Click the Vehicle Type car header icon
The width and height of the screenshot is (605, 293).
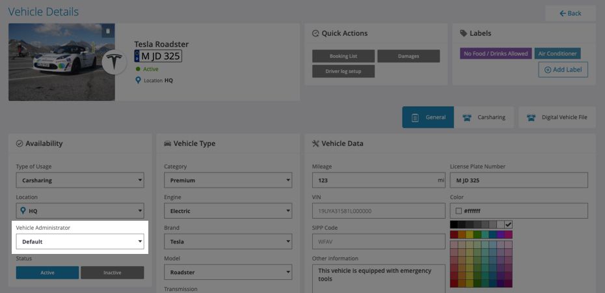click(x=167, y=144)
